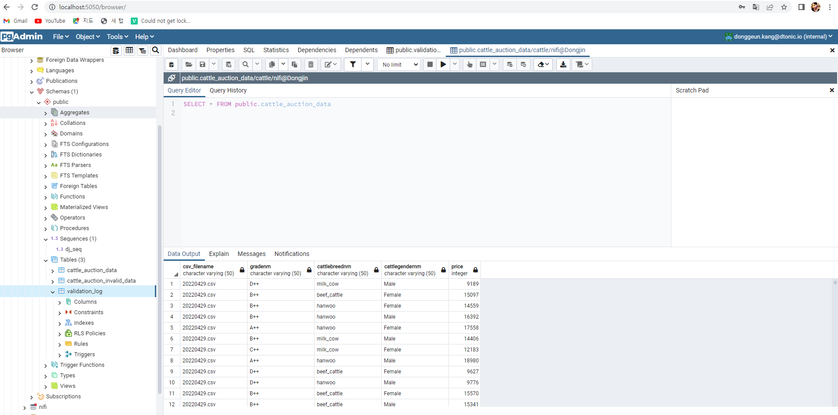This screenshot has width=838, height=415.
Task: Click the Save file icon
Action: pos(202,64)
